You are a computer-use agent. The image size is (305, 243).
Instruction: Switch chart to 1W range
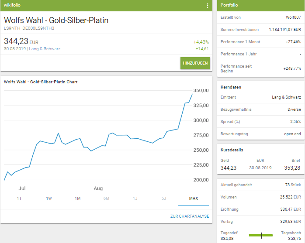(49, 199)
